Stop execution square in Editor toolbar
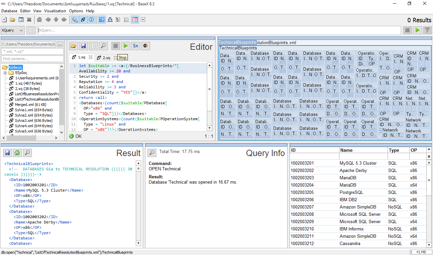The width and height of the screenshot is (433, 255). point(115,46)
